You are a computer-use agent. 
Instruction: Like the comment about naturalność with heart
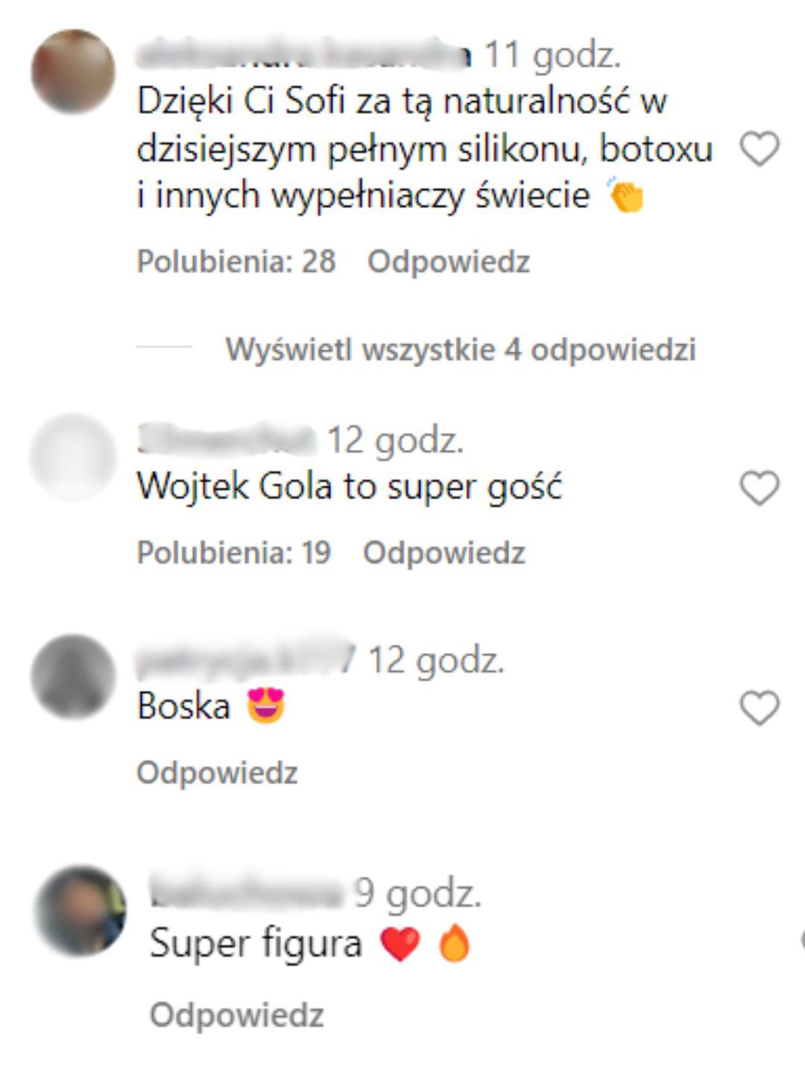click(x=759, y=148)
